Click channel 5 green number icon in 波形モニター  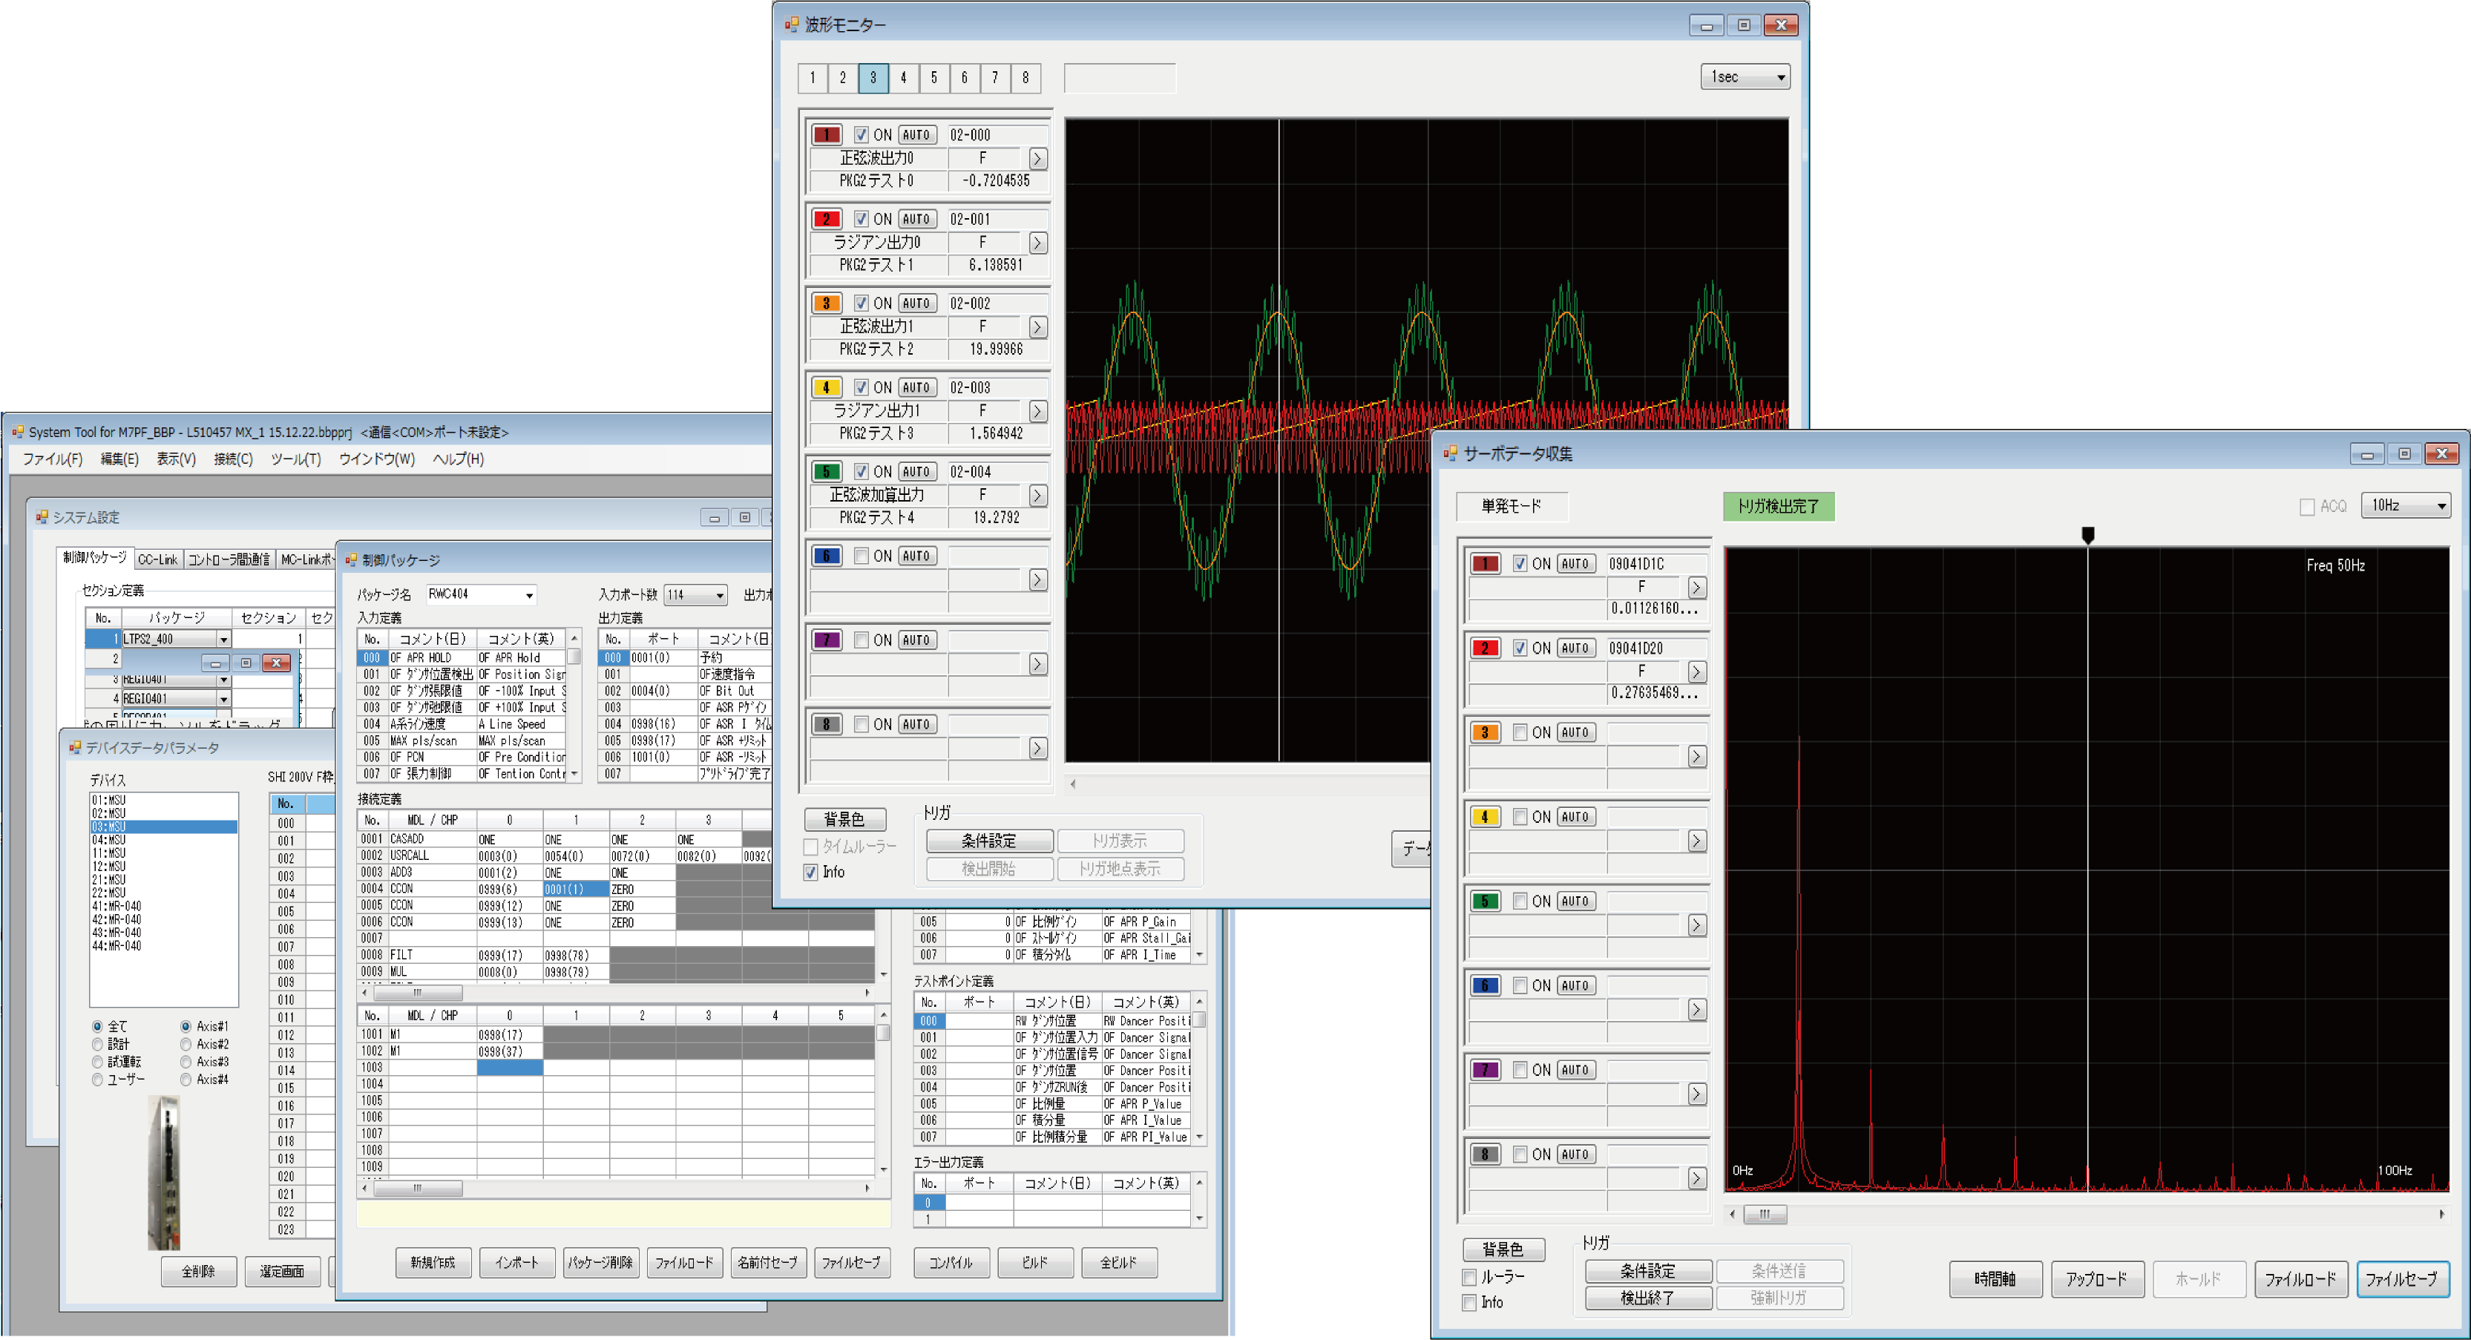pos(826,472)
